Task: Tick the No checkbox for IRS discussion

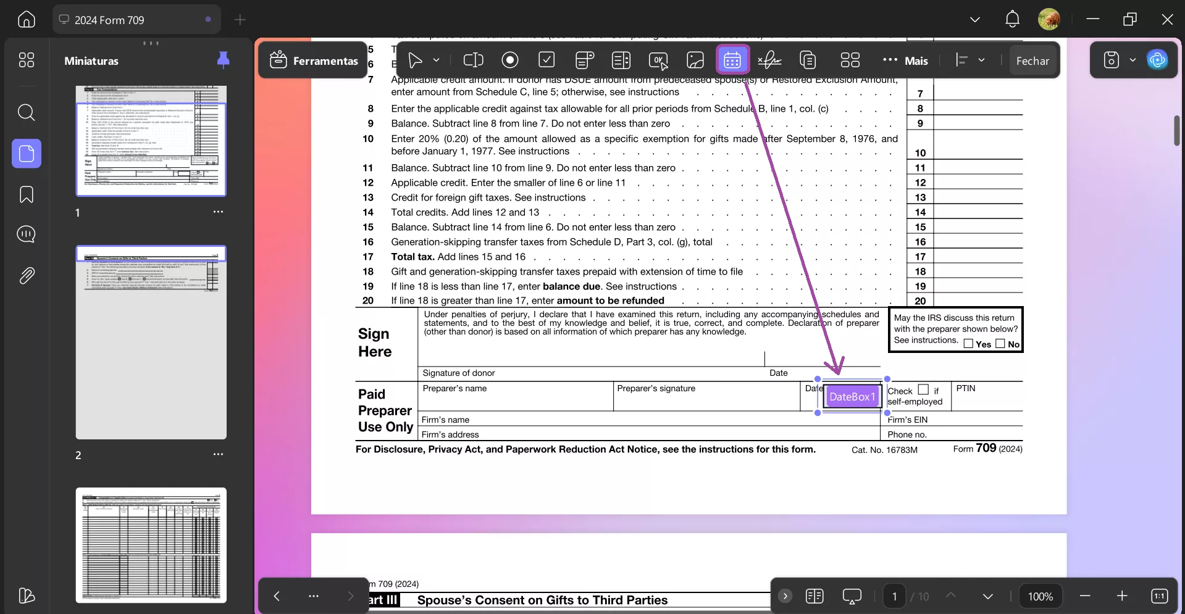Action: 1000,344
